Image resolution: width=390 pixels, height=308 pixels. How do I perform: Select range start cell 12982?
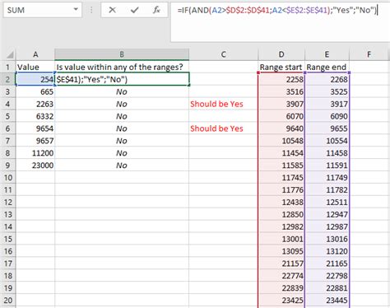click(x=281, y=226)
